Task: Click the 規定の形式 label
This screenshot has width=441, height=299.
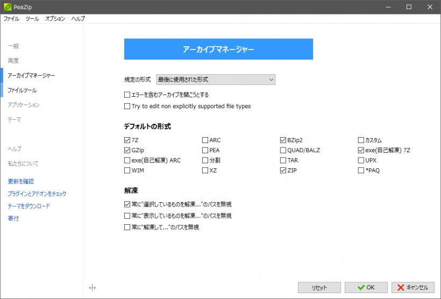Action: click(138, 80)
